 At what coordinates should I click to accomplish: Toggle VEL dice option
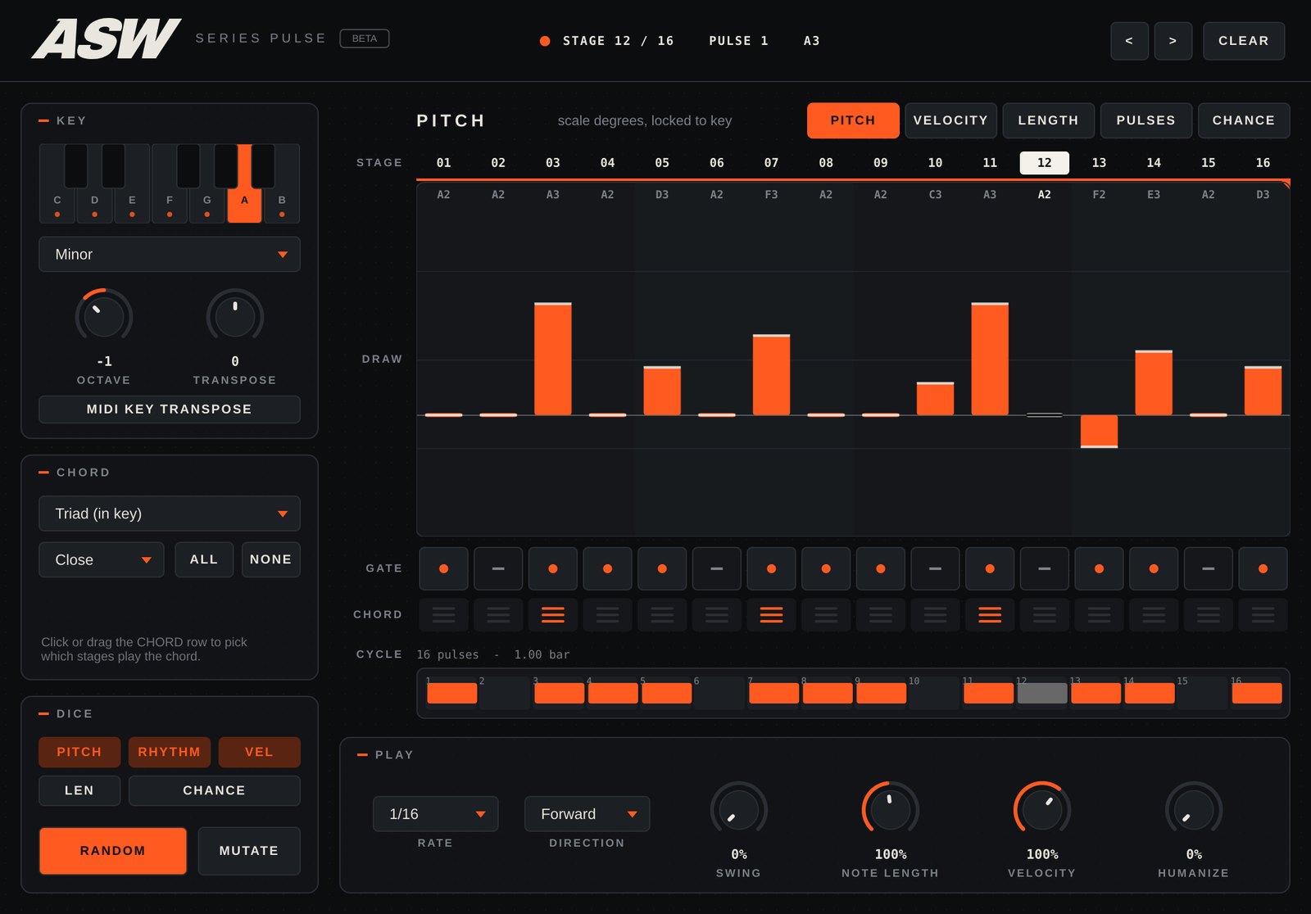coord(259,752)
